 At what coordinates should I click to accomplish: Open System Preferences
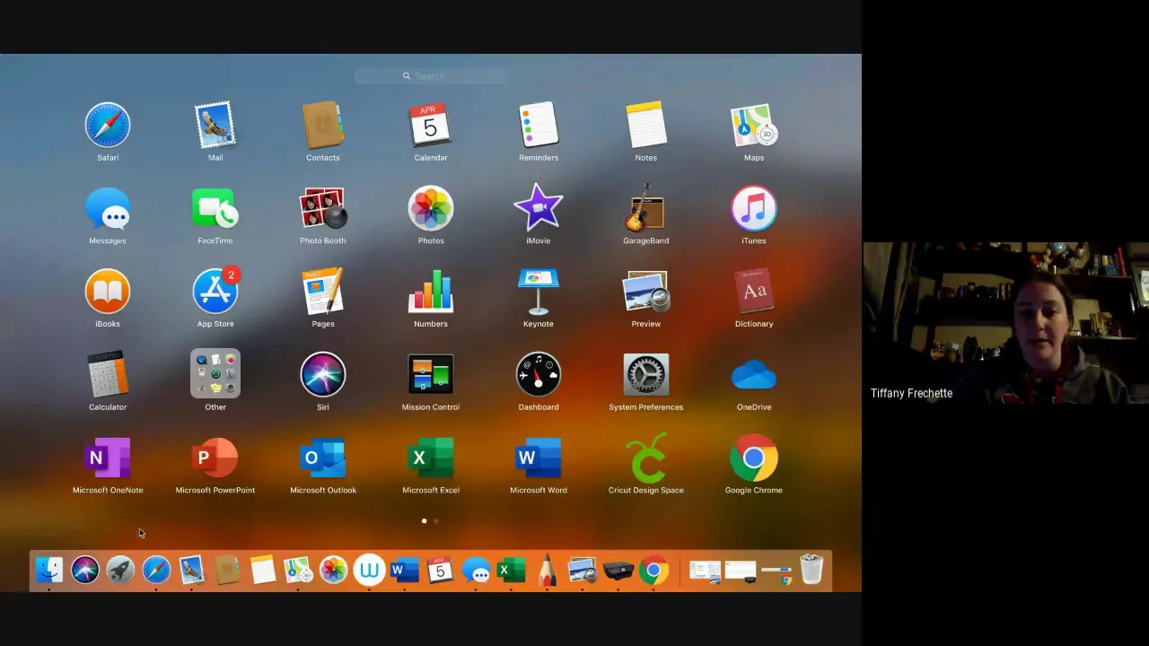646,375
